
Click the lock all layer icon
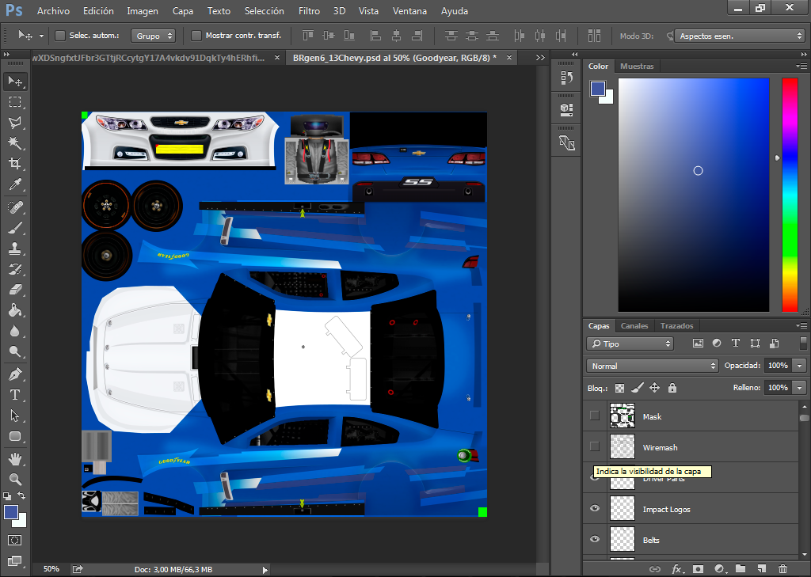pos(672,388)
